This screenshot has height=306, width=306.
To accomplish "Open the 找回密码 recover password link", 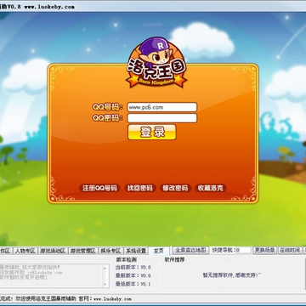I will [x=140, y=188].
